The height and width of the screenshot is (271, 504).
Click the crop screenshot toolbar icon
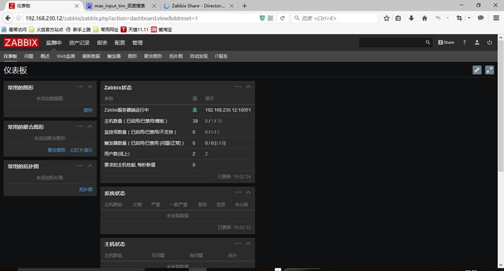[459, 18]
